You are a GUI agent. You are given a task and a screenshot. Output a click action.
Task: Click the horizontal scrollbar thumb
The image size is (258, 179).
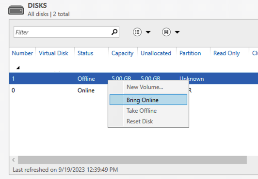pyautogui.click(x=132, y=160)
